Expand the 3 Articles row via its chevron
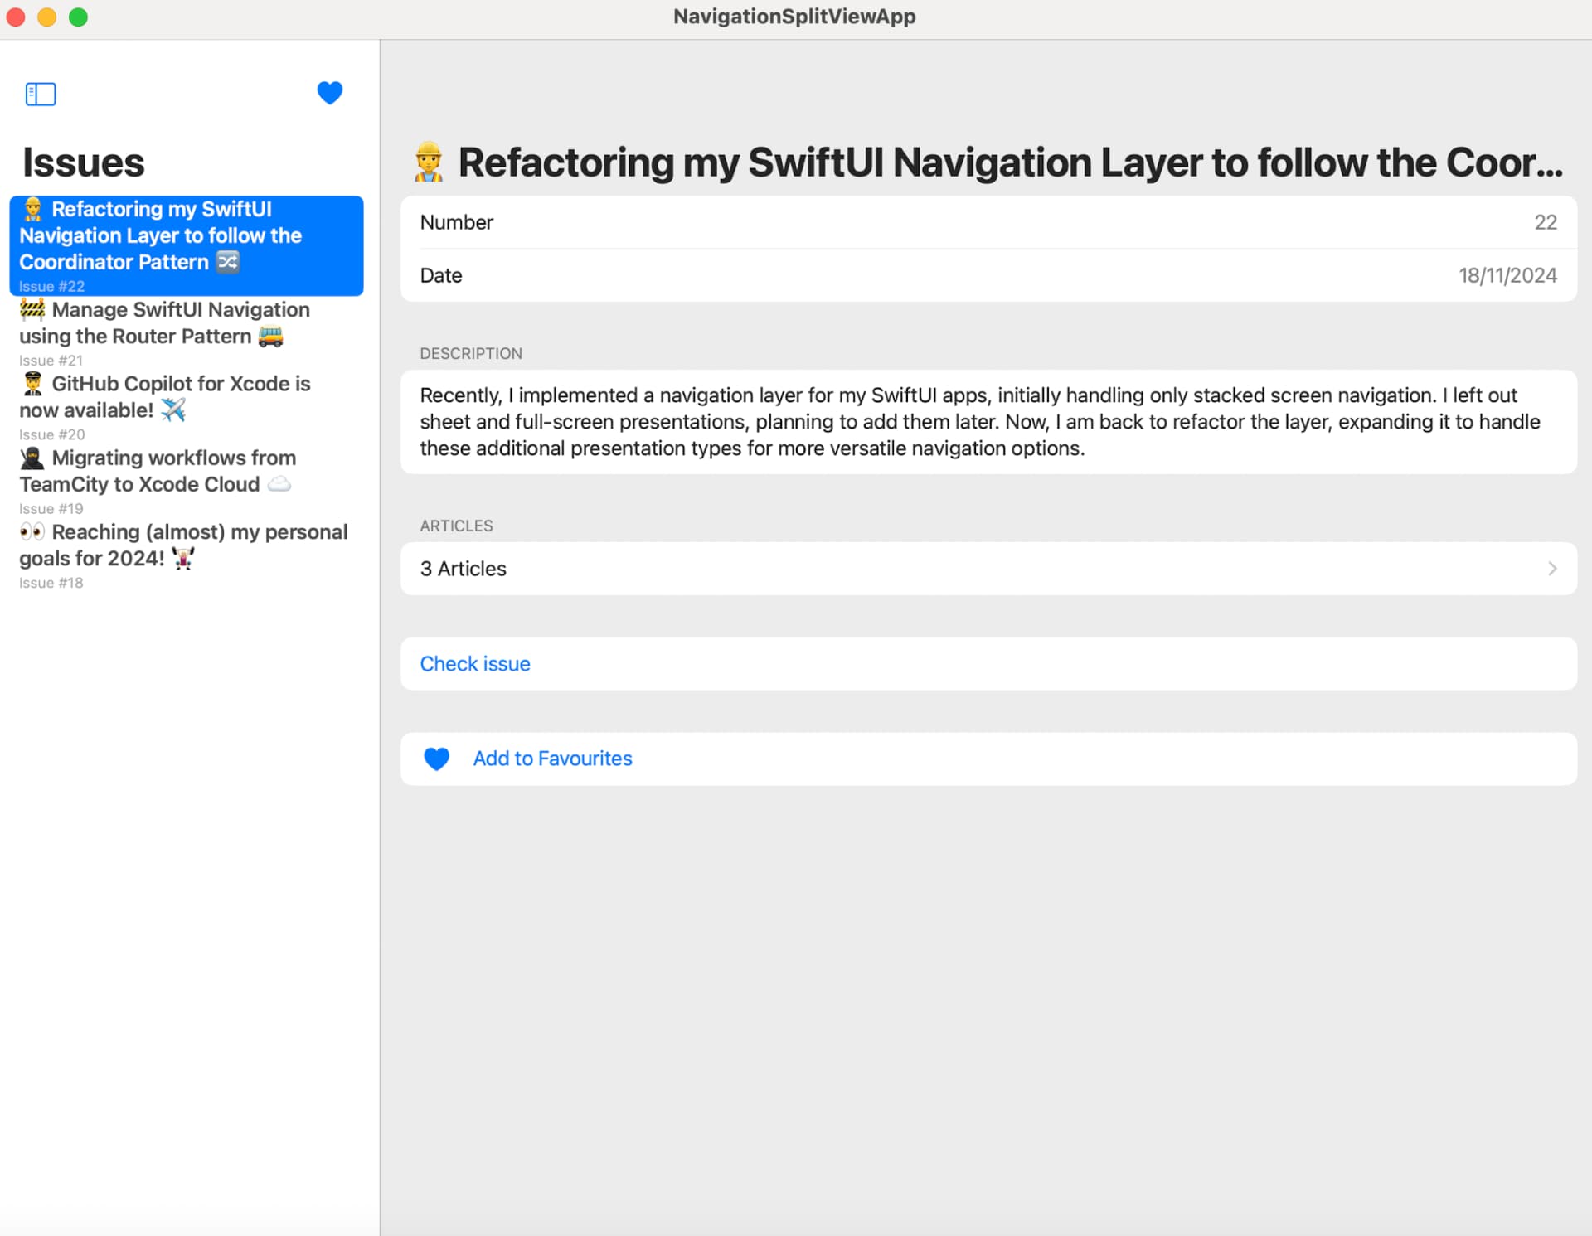The image size is (1592, 1236). tap(1552, 569)
